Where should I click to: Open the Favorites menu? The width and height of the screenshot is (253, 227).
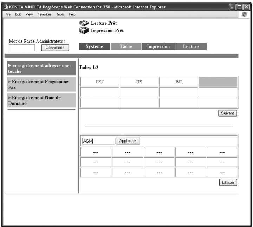tap(44, 14)
